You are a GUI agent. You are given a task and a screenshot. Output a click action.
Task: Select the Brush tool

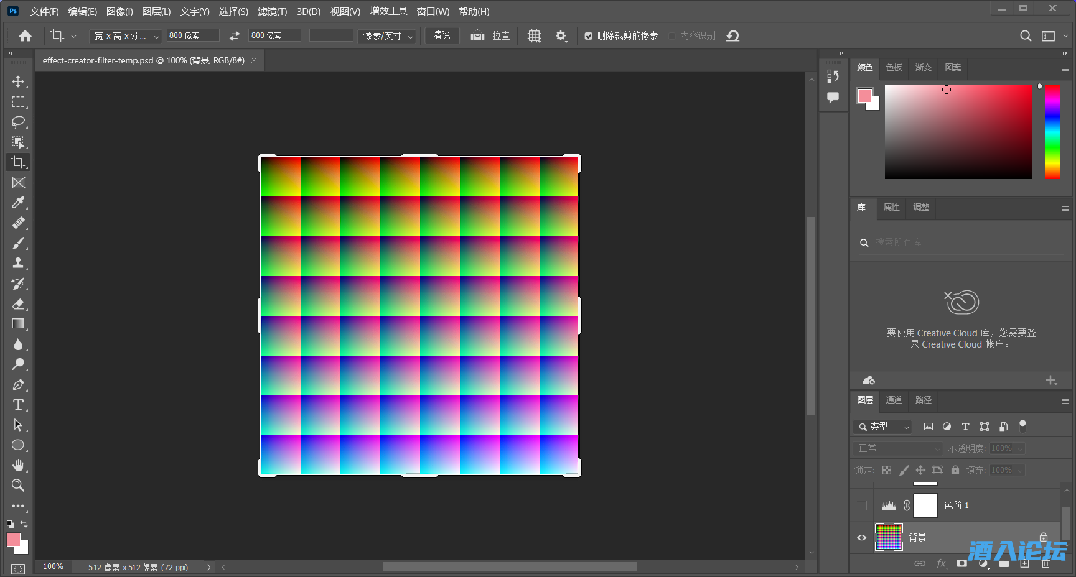(18, 243)
